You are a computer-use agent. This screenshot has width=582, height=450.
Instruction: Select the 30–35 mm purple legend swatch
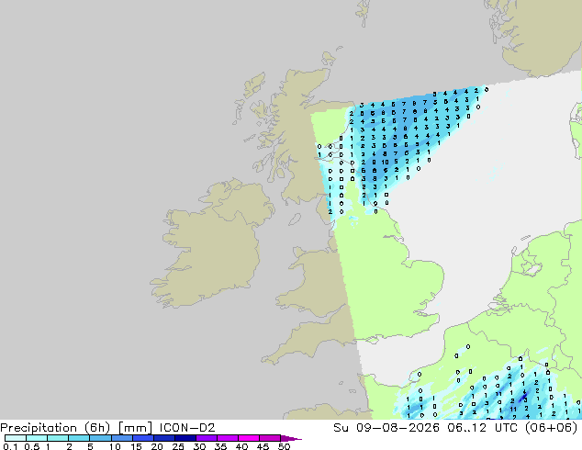click(x=206, y=438)
